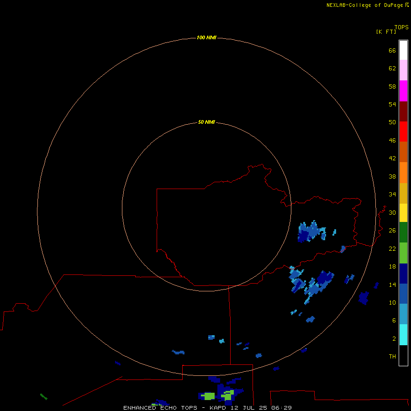411x411 pixels.
Task: Click the 66 legend value
Action: point(392,51)
